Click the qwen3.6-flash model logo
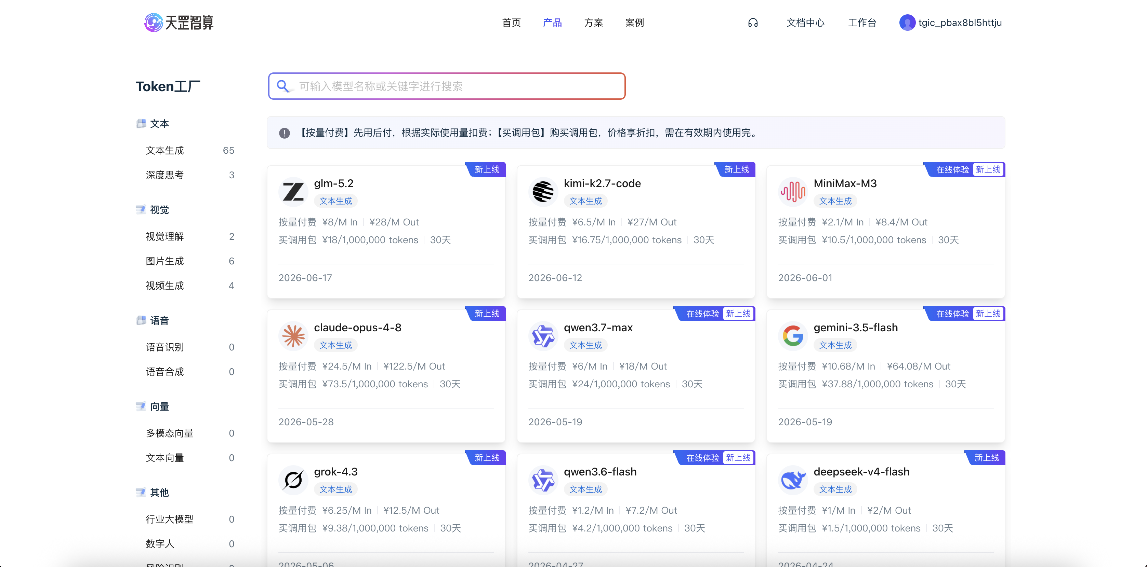 click(543, 480)
